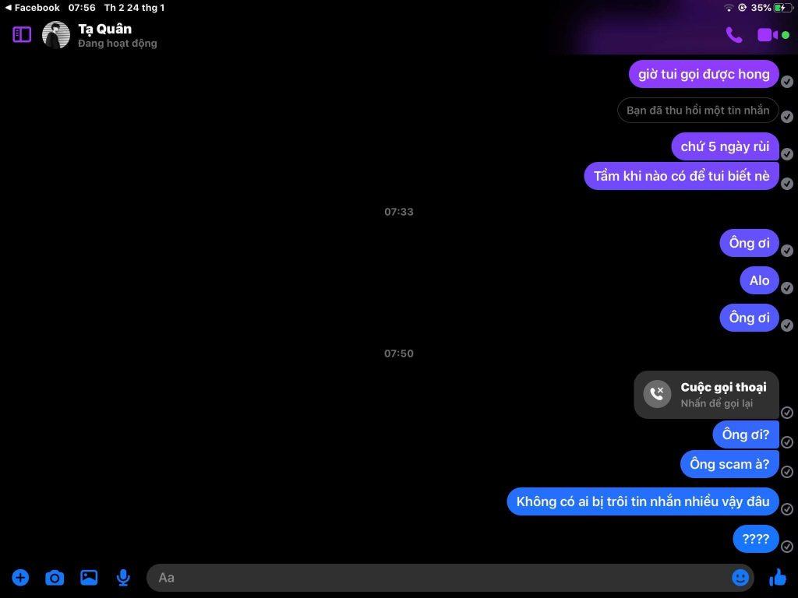Open the camera to take a photo
Image resolution: width=798 pixels, height=598 pixels.
click(55, 578)
